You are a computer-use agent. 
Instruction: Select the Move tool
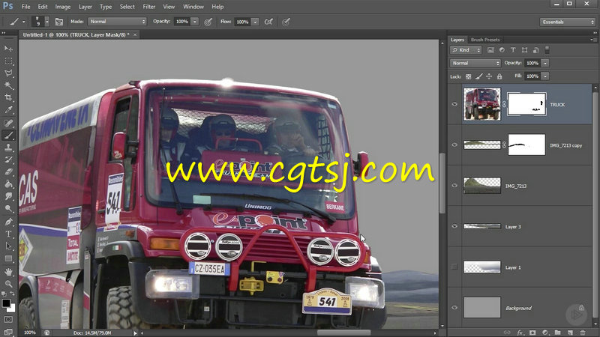[x=8, y=49]
